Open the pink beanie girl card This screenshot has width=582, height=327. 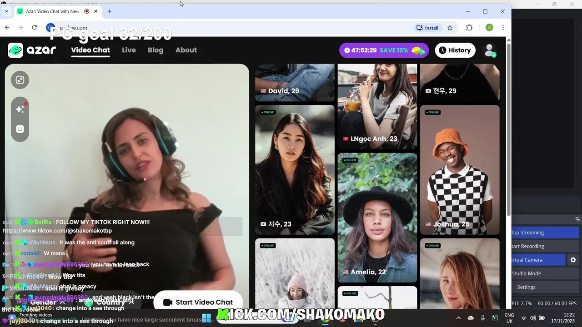pos(295,273)
